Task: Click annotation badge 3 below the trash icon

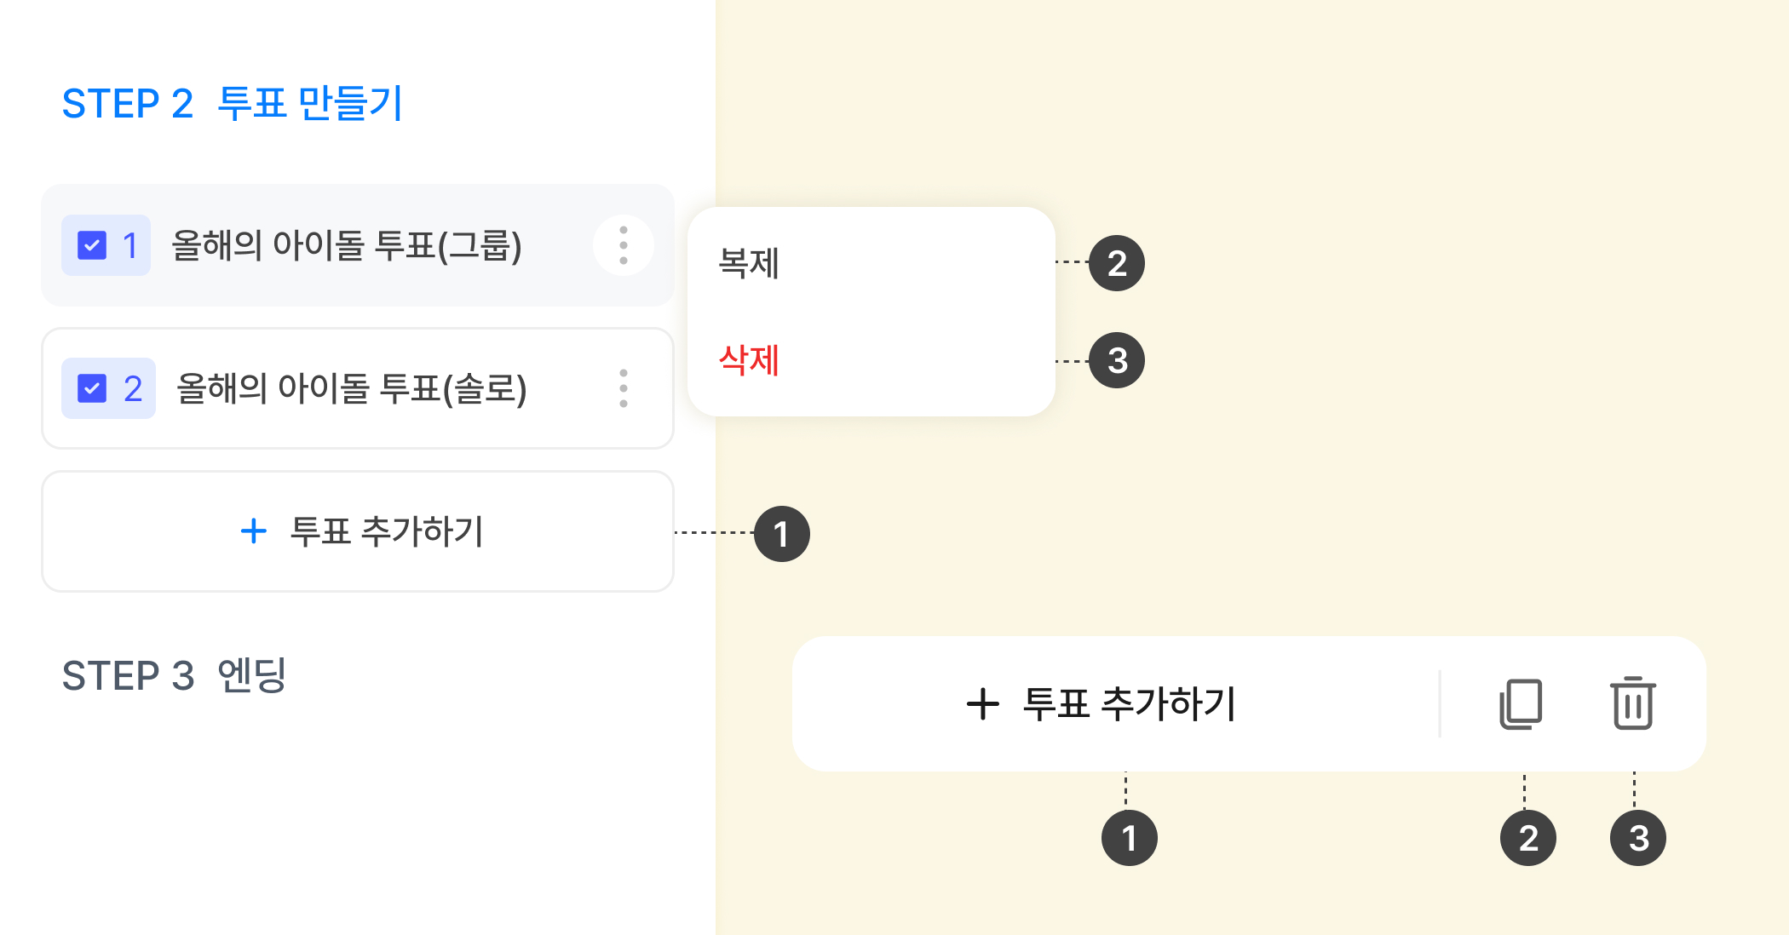Action: coord(1637,838)
